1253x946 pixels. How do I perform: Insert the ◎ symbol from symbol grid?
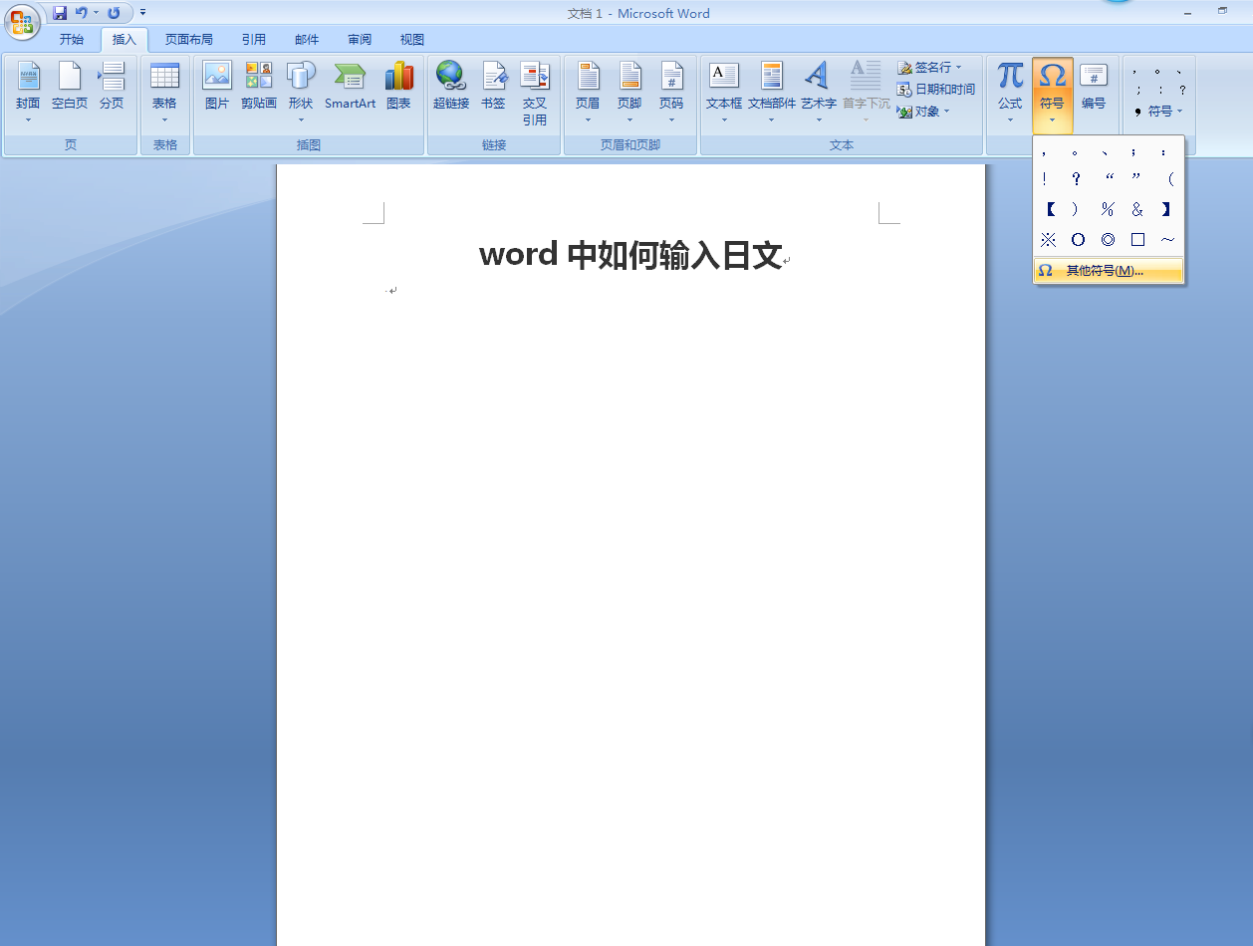pos(1108,240)
